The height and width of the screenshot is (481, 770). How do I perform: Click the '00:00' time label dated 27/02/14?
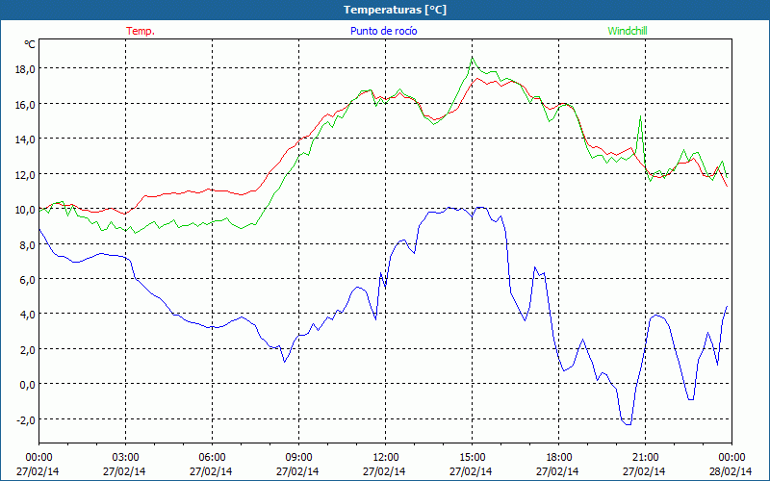click(38, 458)
